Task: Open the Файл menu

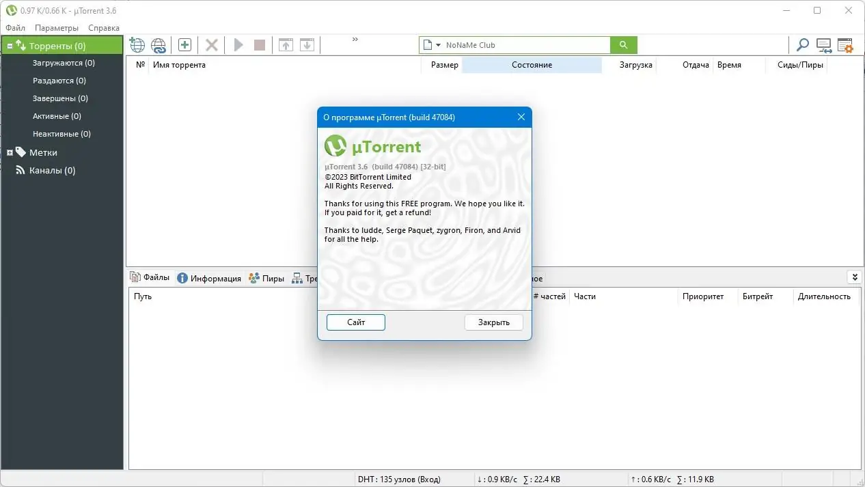Action: coord(15,28)
